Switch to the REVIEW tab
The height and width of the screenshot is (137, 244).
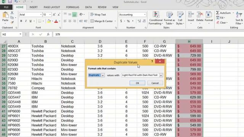click(102, 7)
